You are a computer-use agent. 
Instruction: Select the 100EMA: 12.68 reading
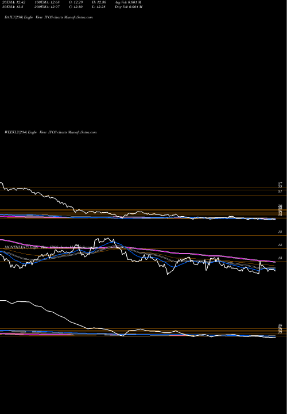click(47, 2)
